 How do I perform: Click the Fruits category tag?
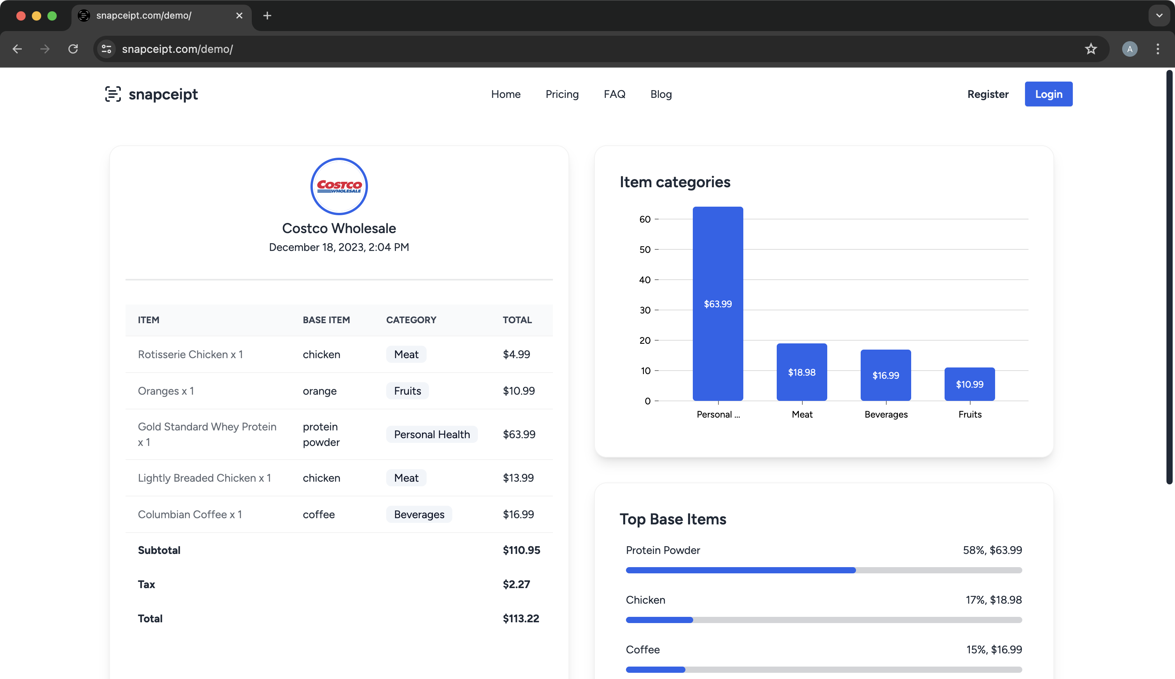(x=408, y=390)
